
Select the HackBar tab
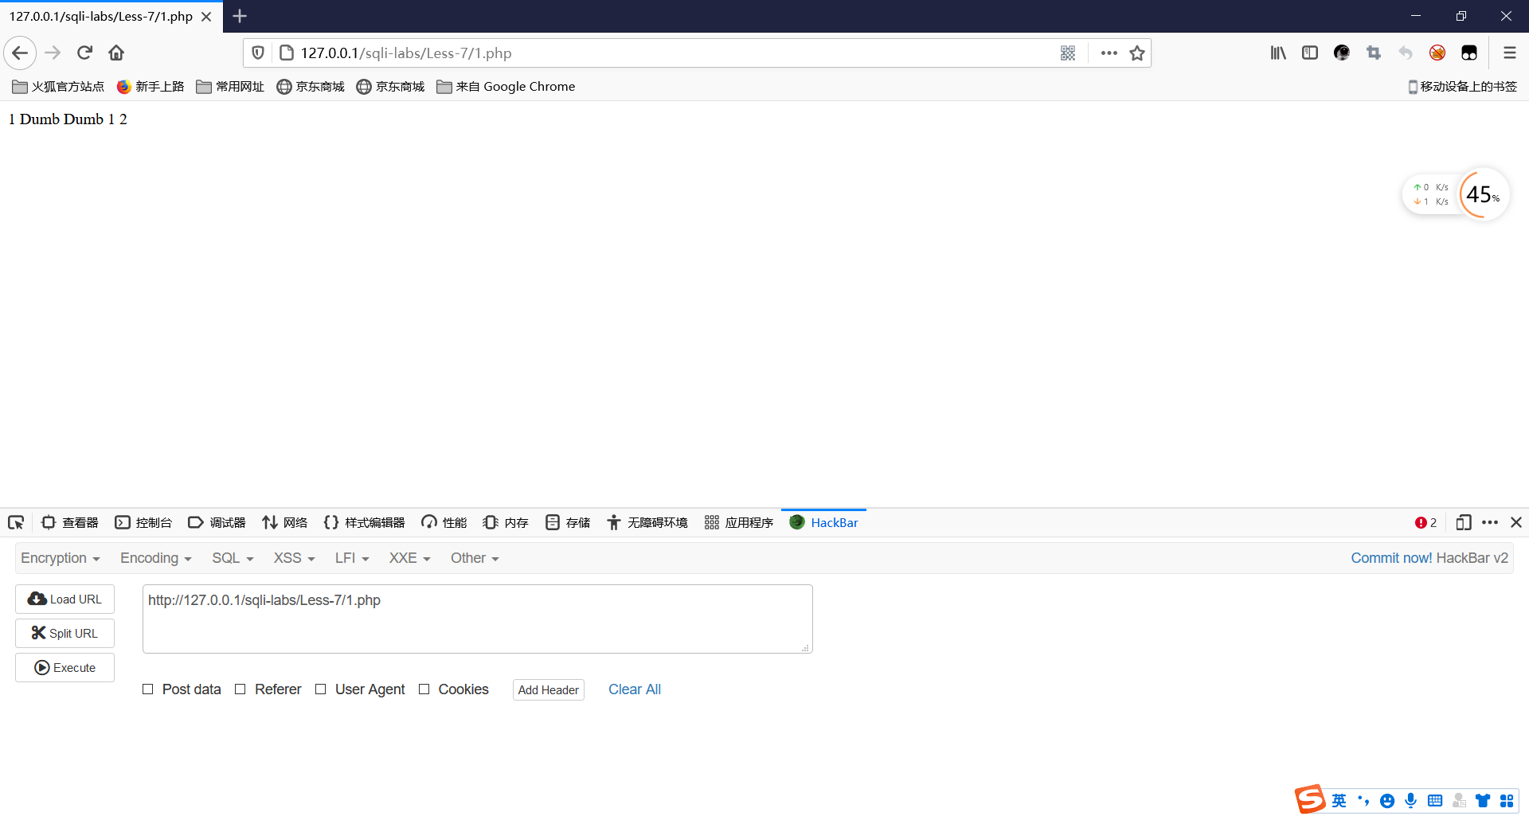click(824, 523)
